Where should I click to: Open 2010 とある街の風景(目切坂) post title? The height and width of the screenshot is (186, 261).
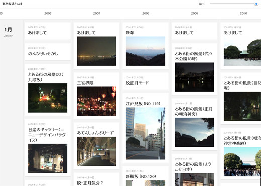click(x=242, y=85)
